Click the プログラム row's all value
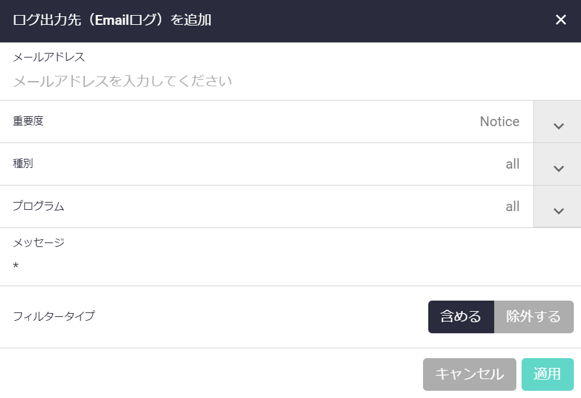The width and height of the screenshot is (581, 398). coord(512,207)
